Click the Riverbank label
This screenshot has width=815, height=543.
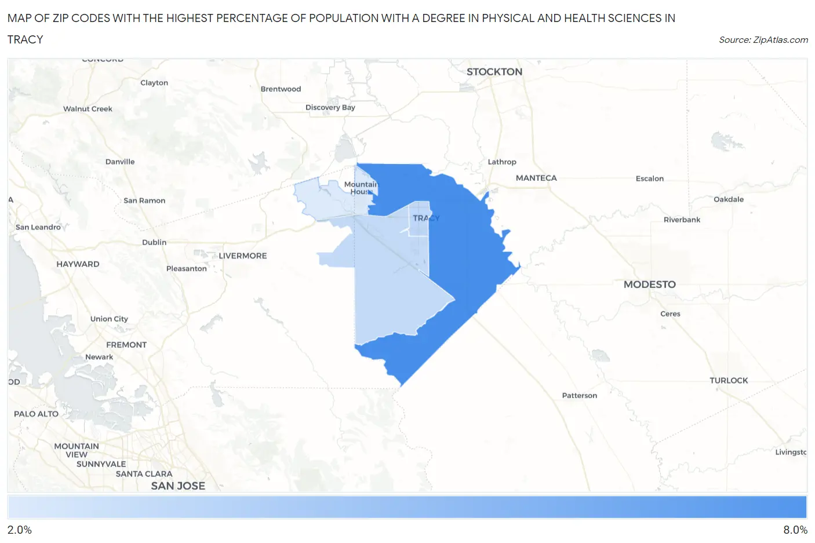pos(682,220)
